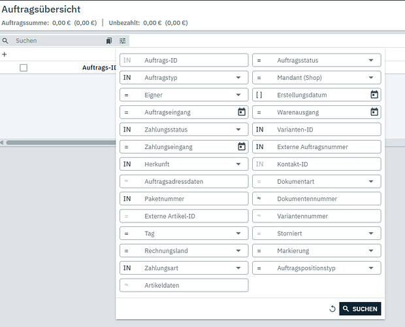
Task: Click the SUCHEN button
Action: pos(360,309)
